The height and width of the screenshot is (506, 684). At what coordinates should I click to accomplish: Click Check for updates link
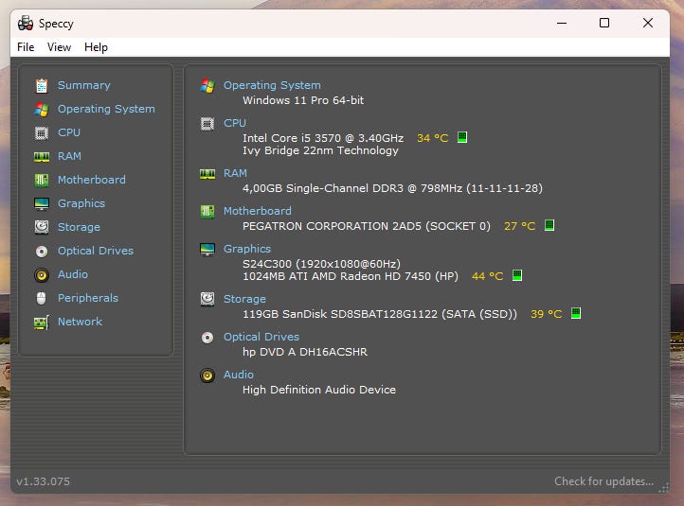(x=603, y=481)
